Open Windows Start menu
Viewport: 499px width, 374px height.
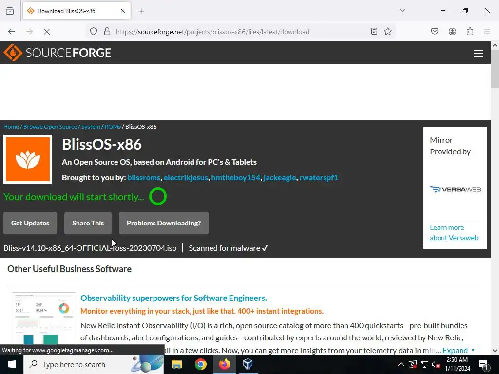pyautogui.click(x=12, y=364)
